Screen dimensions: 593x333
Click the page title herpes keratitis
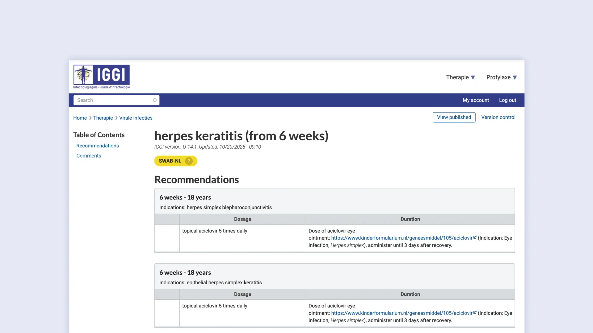241,136
